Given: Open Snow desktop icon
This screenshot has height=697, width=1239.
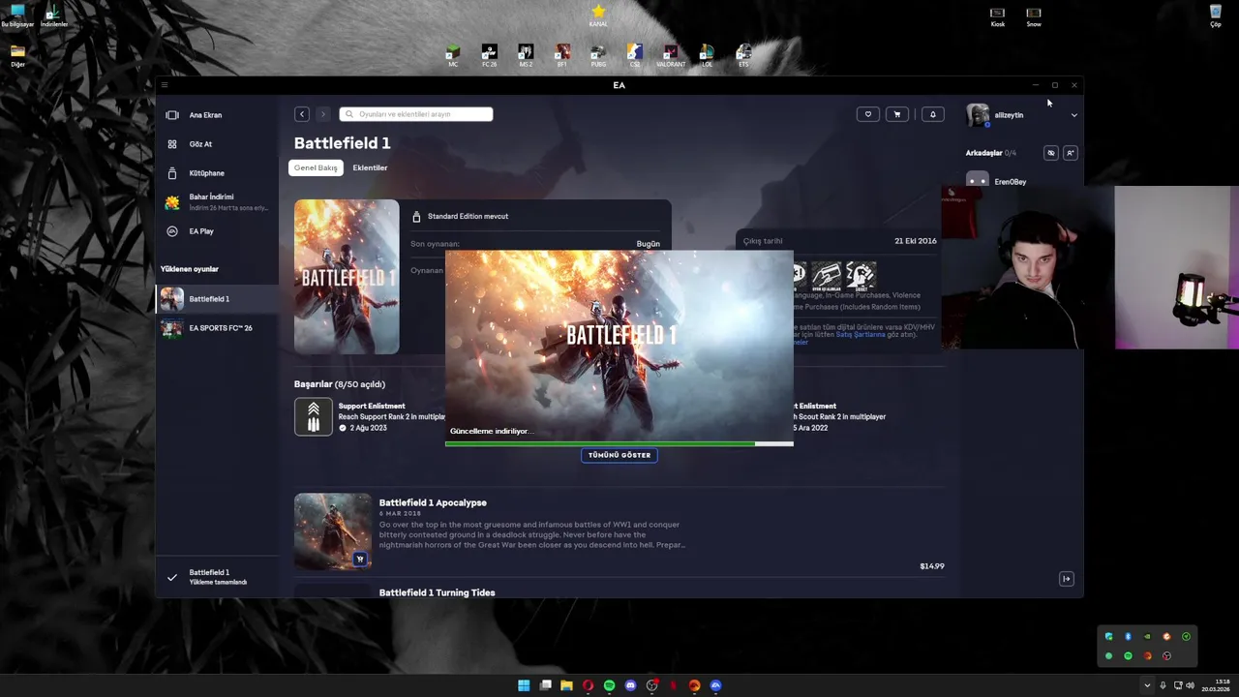Looking at the screenshot, I should (1034, 16).
